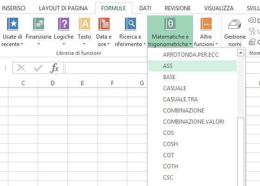Switch to the LAYOUT DI PAGINA tab
Image resolution: width=260 pixels, height=186 pixels.
pyautogui.click(x=63, y=8)
